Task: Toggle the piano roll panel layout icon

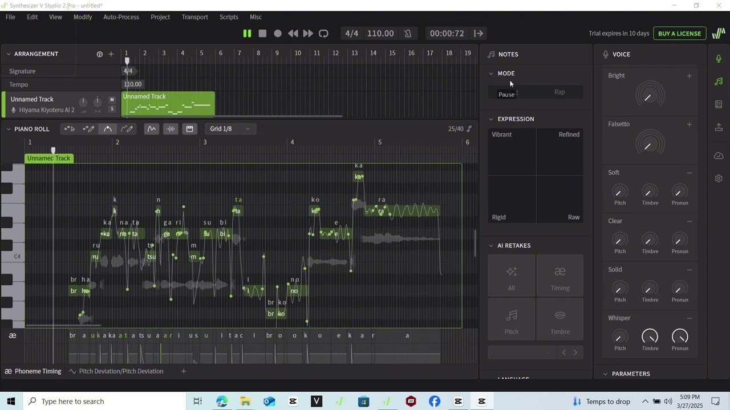Action: [190, 129]
